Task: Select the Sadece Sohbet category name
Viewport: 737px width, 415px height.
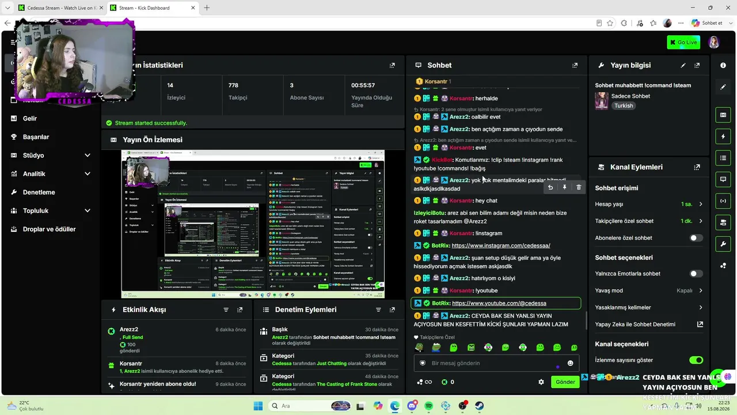Action: (x=630, y=96)
